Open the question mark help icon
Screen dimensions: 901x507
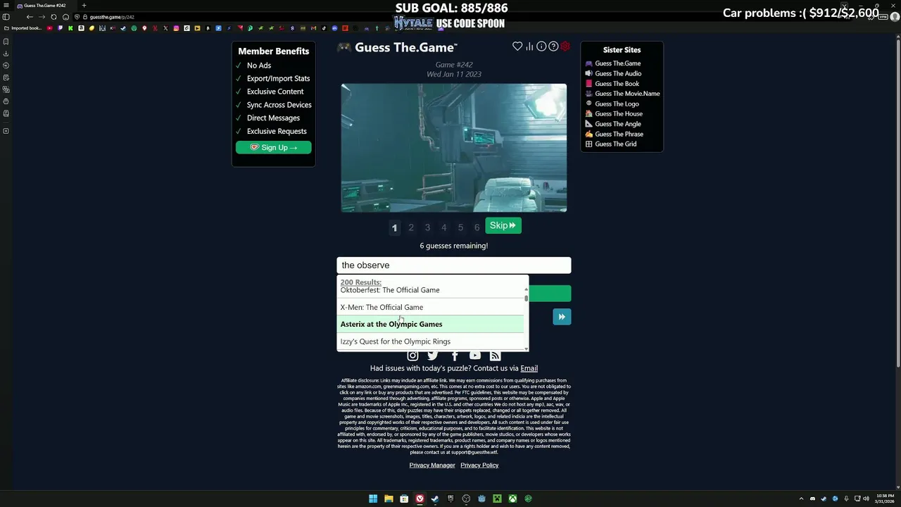(x=553, y=46)
